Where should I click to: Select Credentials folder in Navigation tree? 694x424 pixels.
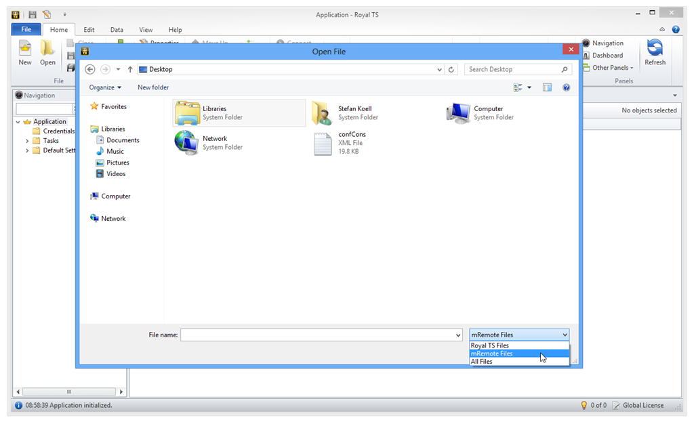point(54,131)
